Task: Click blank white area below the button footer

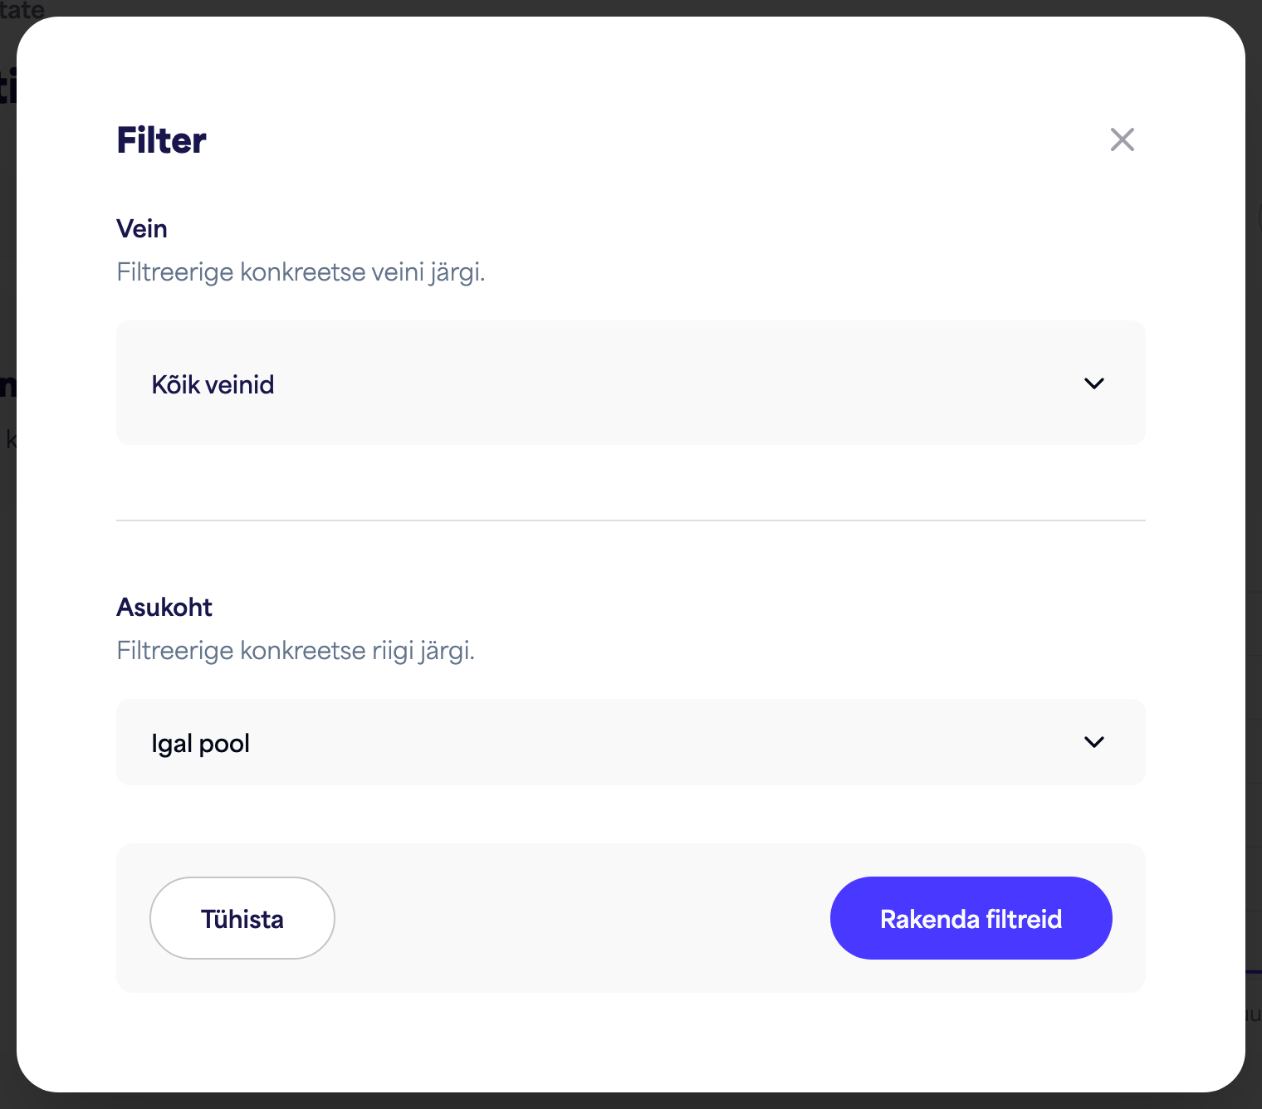Action: pos(631,1042)
